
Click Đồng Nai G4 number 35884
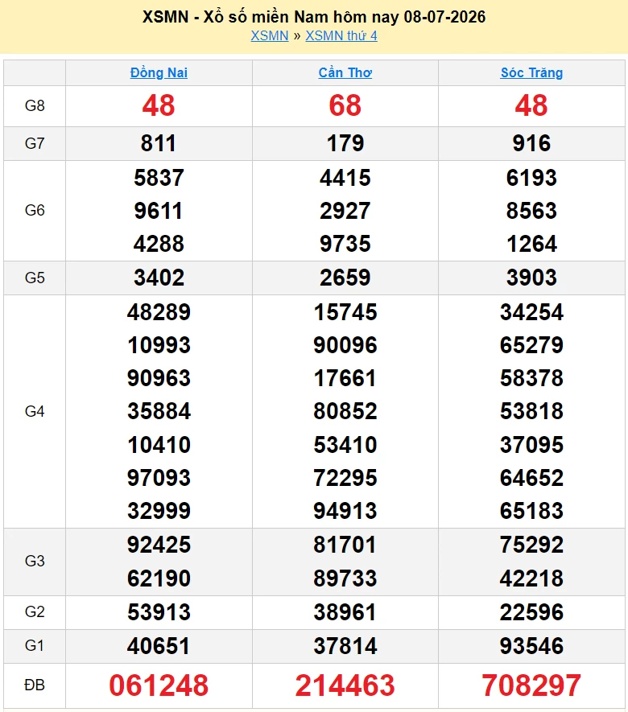159,411
